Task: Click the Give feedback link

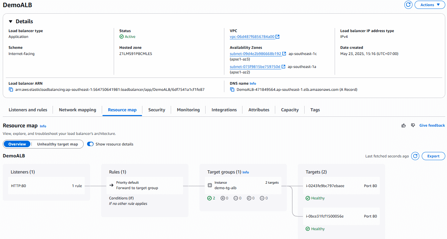Action: tap(432, 126)
